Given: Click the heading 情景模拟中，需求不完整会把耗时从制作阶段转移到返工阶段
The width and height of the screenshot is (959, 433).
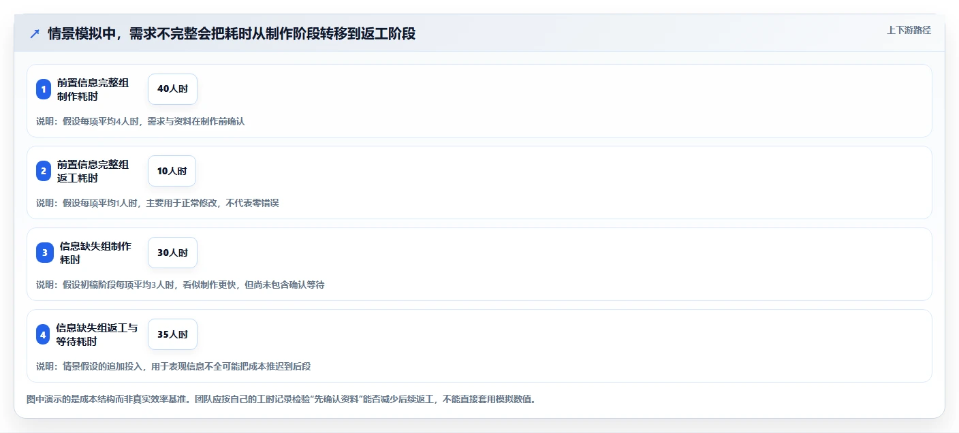Looking at the screenshot, I should tap(232, 34).
